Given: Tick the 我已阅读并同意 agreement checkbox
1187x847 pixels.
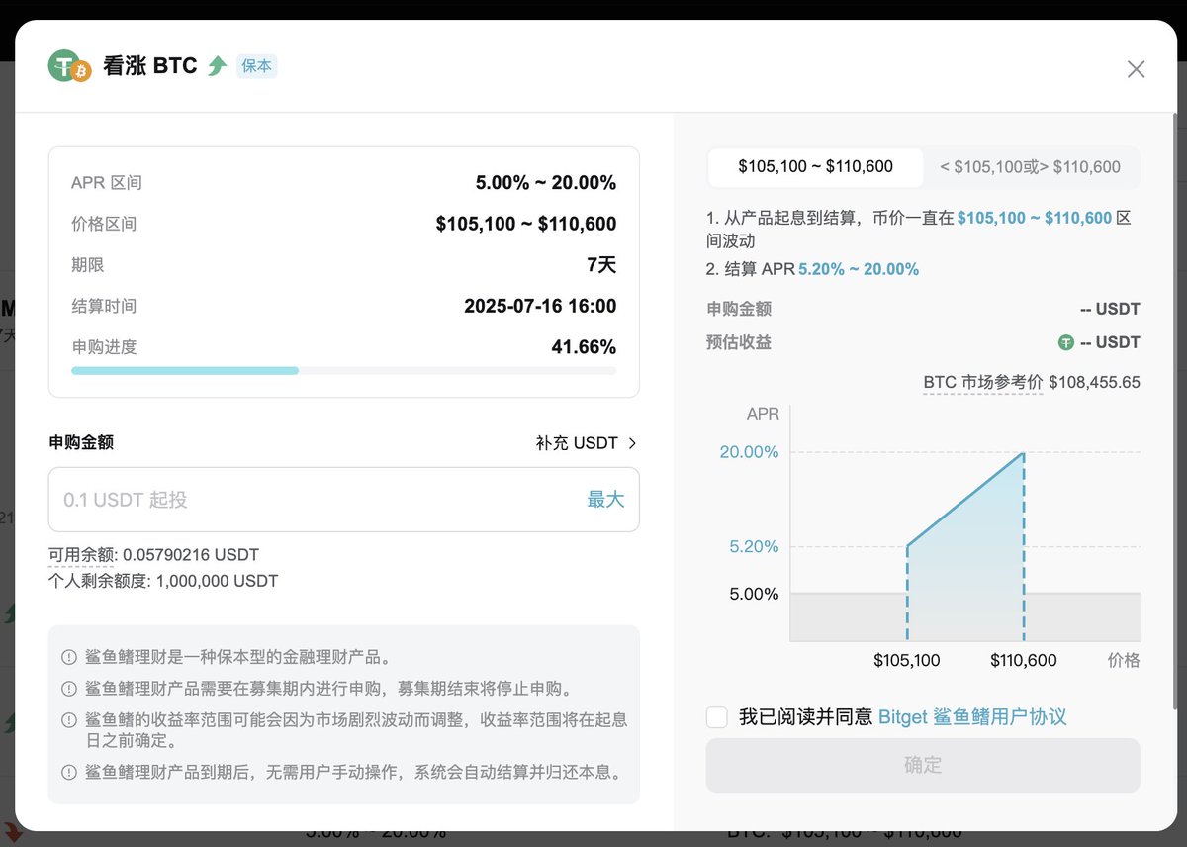Looking at the screenshot, I should [x=717, y=717].
